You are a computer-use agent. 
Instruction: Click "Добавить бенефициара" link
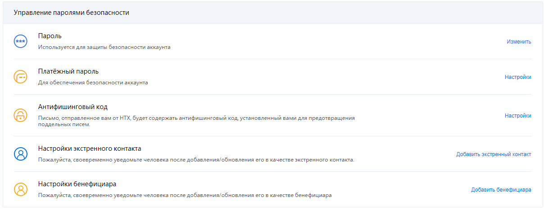501,190
